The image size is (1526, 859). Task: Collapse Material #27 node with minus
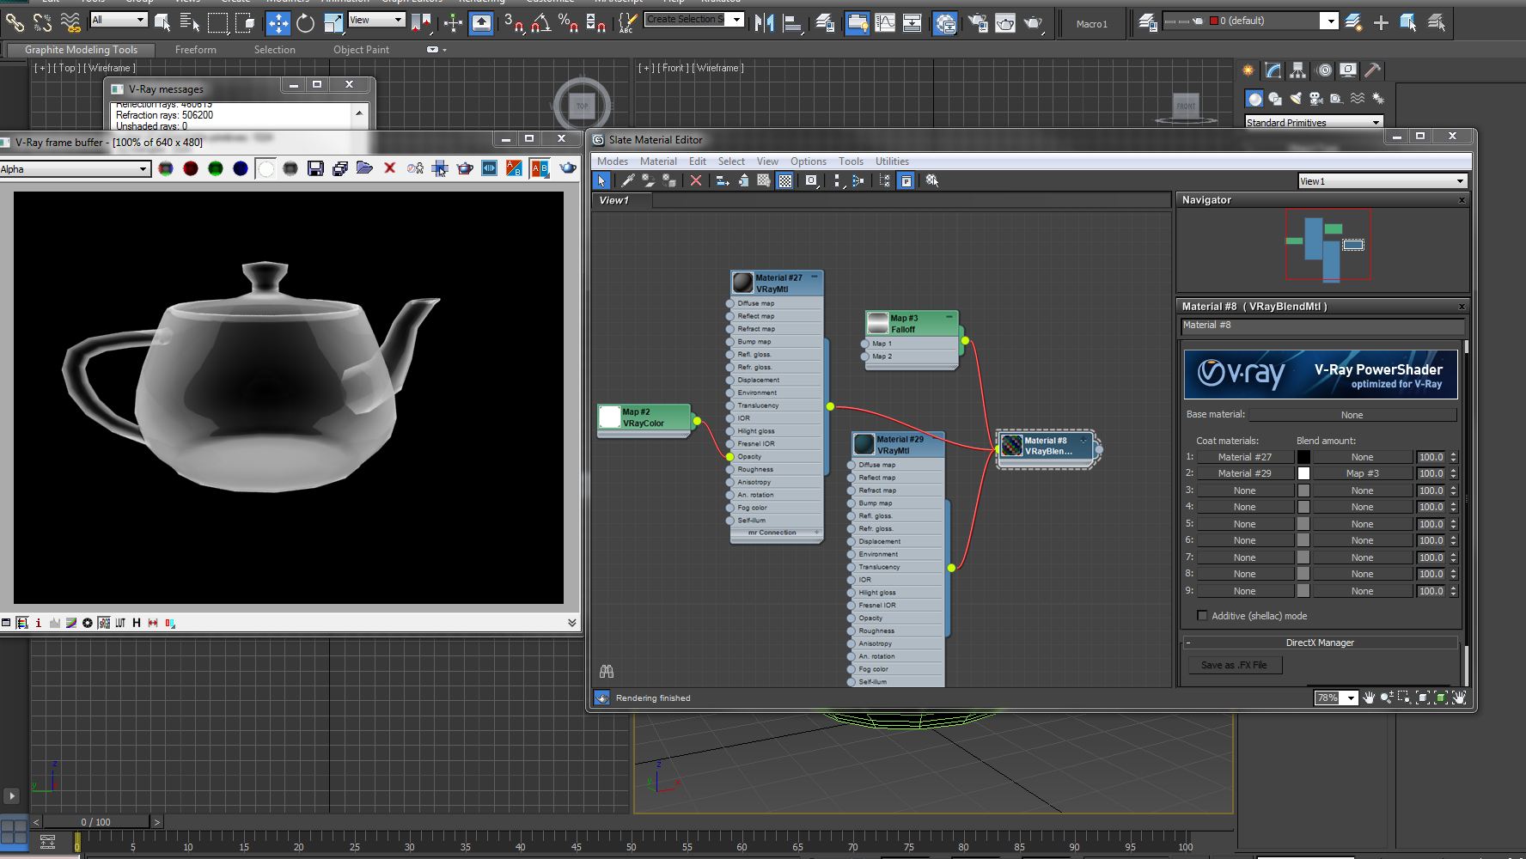point(815,277)
